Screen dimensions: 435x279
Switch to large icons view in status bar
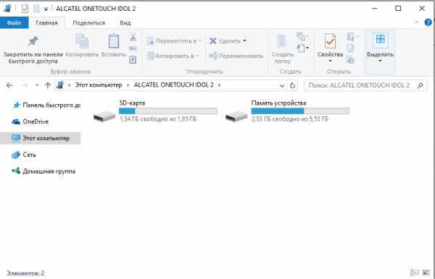(426, 272)
